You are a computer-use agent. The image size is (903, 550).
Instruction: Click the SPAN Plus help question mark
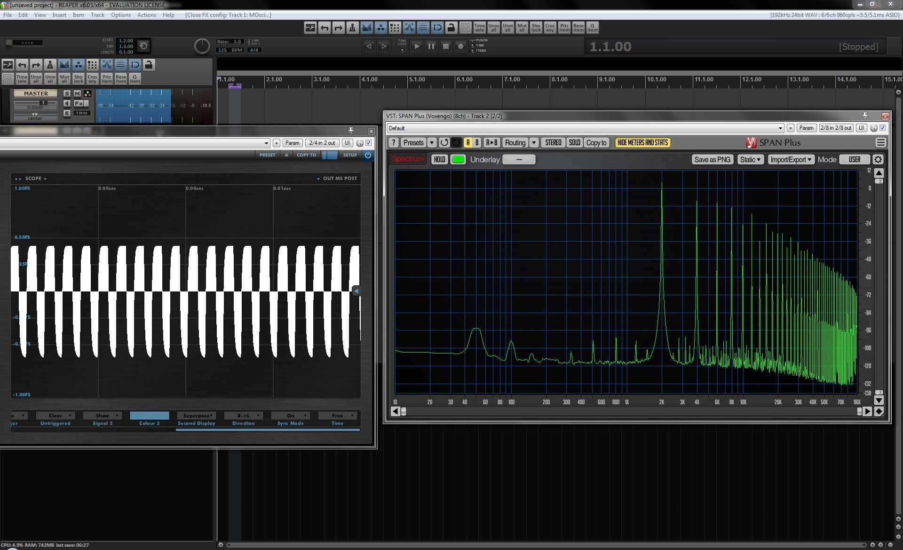click(x=394, y=142)
